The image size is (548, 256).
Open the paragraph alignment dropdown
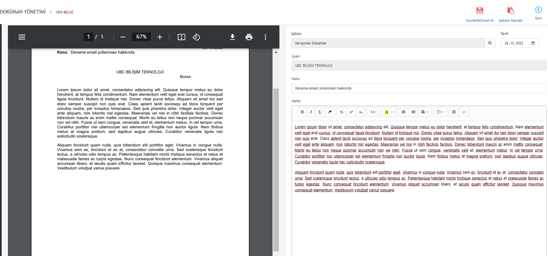pos(425,112)
